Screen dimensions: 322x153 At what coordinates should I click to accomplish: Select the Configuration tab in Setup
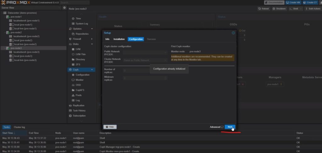tap(136, 39)
